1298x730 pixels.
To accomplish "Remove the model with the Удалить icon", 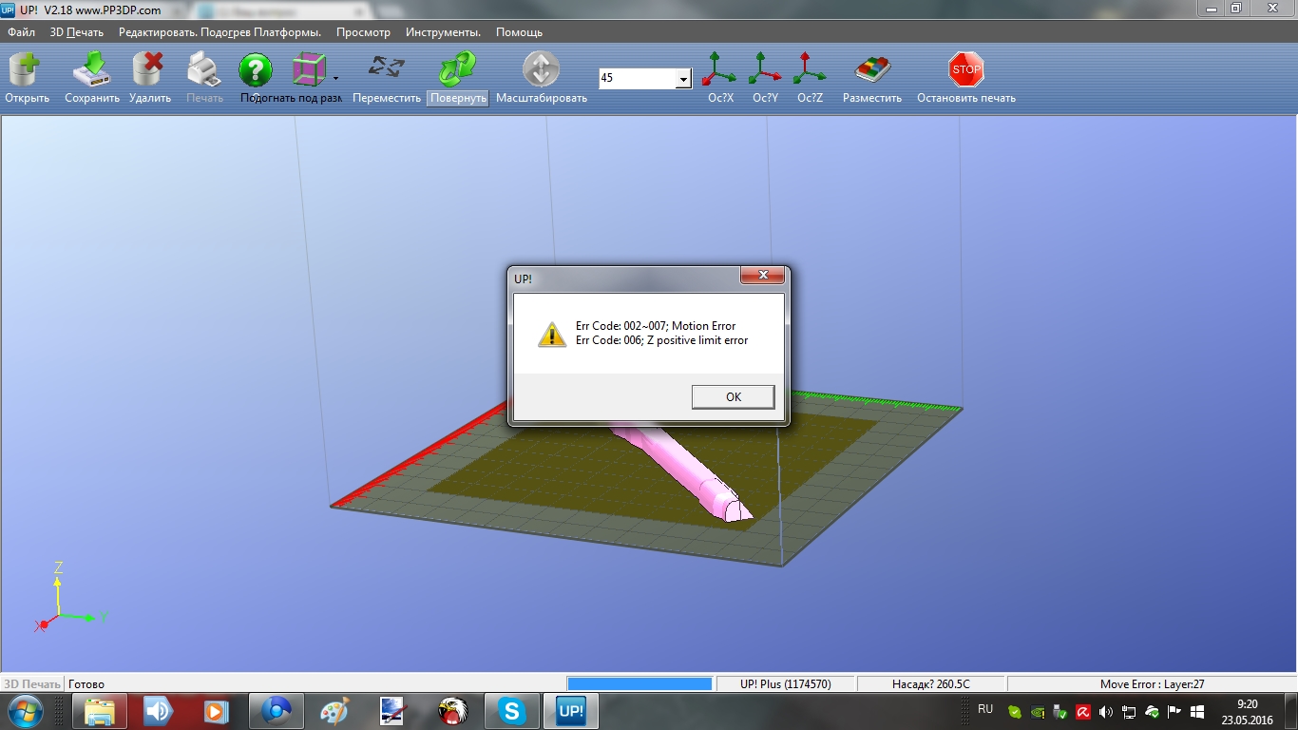I will coord(148,70).
